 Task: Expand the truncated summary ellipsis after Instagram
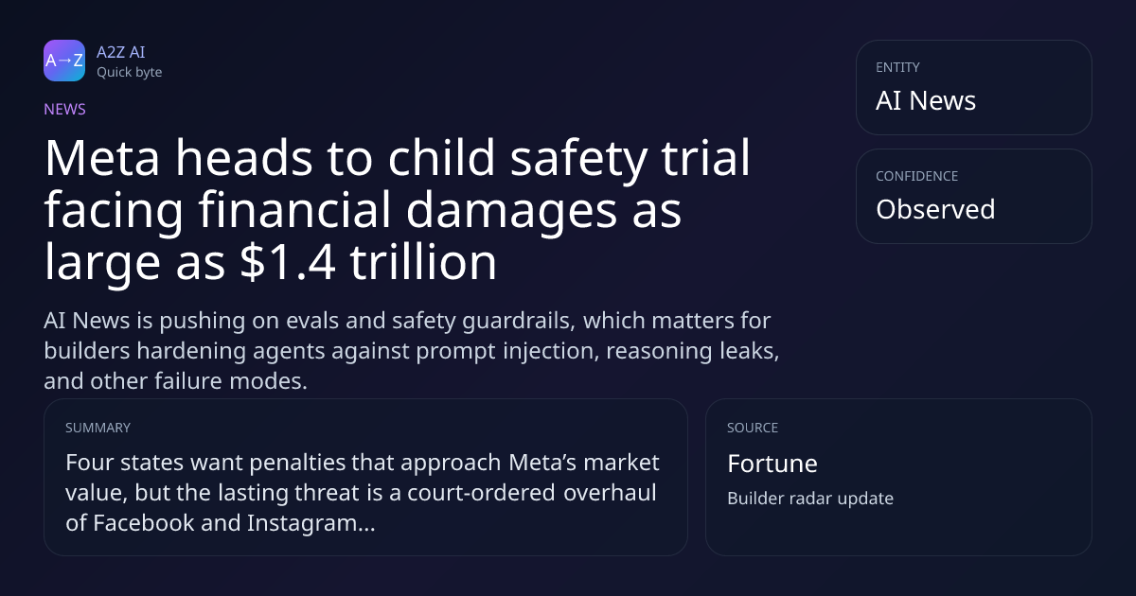364,525
